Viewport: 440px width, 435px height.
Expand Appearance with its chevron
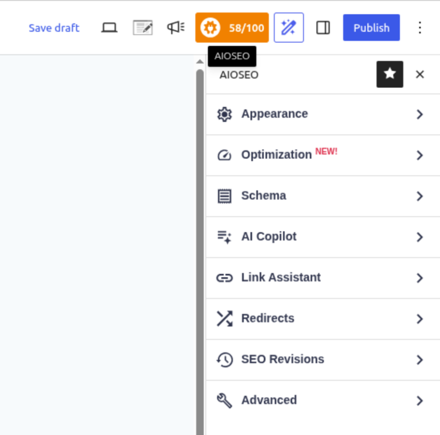click(420, 114)
